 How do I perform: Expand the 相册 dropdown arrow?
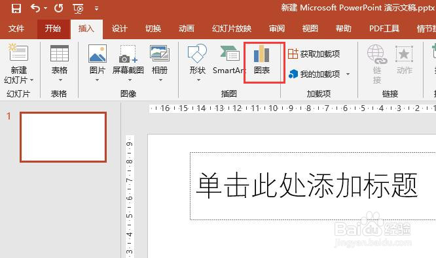click(161, 80)
